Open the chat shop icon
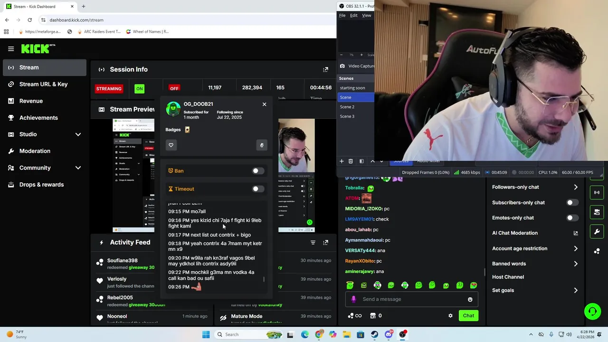 373,315
